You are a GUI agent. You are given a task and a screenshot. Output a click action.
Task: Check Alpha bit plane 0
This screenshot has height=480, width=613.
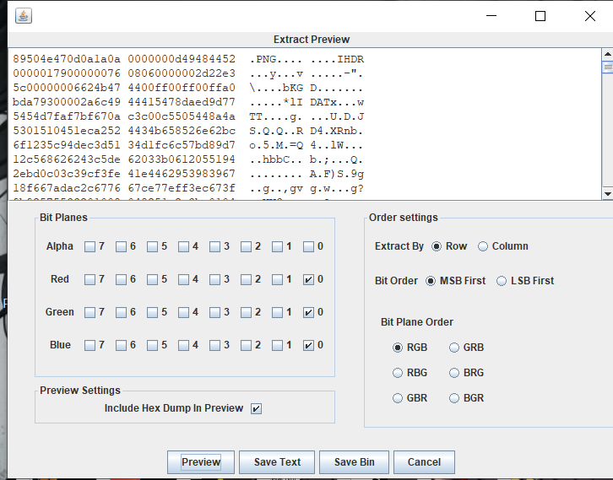pyautogui.click(x=308, y=246)
